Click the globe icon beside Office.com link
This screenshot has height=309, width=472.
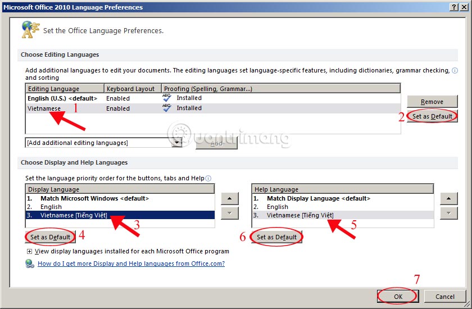[29, 263]
